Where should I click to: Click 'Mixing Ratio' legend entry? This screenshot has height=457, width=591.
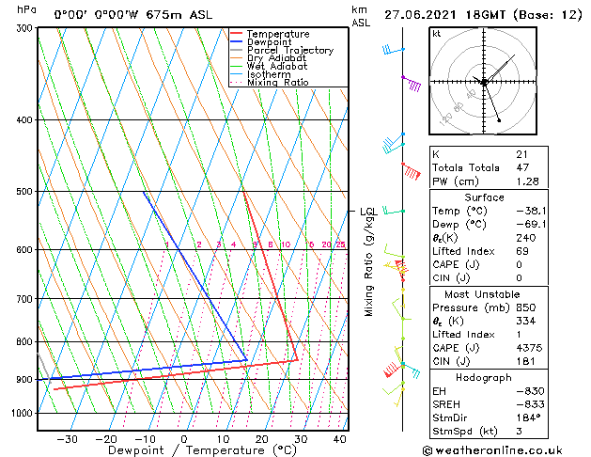(278, 82)
